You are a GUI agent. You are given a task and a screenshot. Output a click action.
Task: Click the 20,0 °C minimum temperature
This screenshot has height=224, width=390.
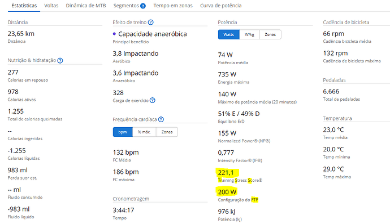tap(333, 149)
